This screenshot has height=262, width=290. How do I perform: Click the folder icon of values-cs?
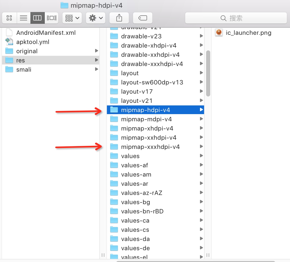(x=114, y=230)
